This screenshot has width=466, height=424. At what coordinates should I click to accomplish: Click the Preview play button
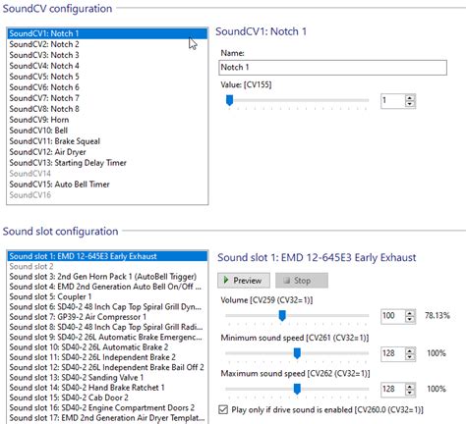(x=244, y=281)
